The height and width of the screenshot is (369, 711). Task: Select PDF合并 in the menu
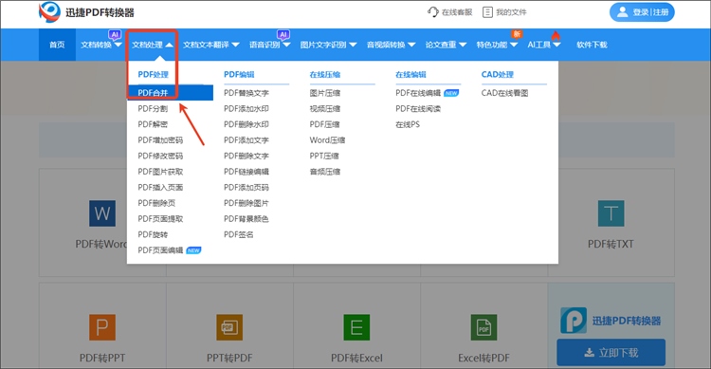click(x=170, y=93)
